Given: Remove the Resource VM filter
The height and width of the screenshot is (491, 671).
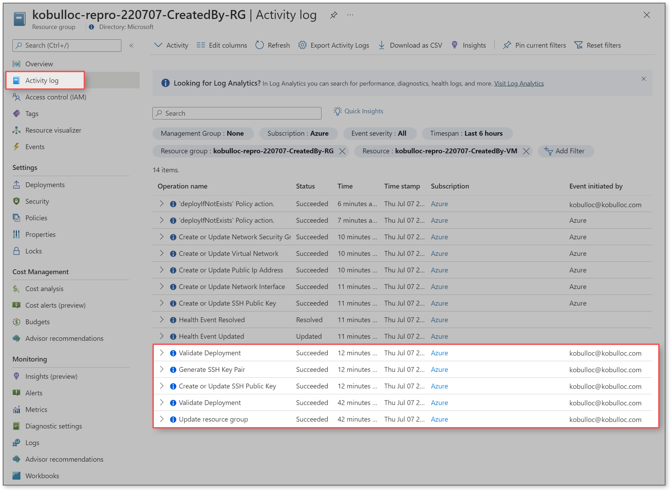Looking at the screenshot, I should [526, 151].
